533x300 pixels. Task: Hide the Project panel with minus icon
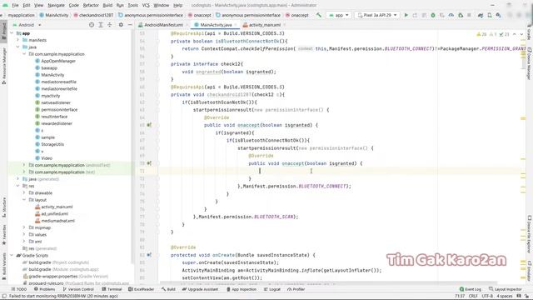(x=130, y=25)
